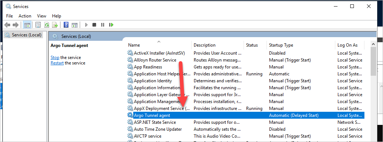Click Automatic (Delayed Start) startup type cell

[294, 115]
